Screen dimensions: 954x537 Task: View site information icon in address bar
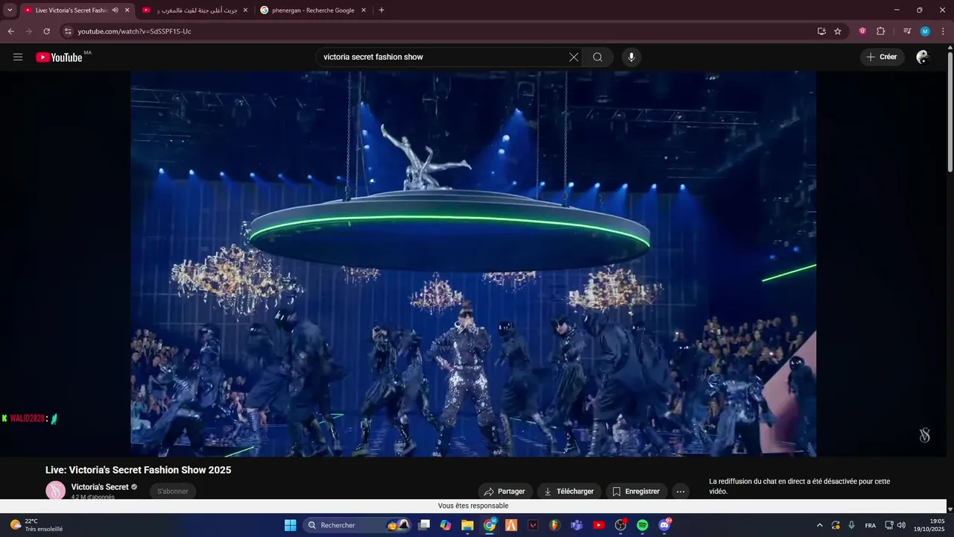click(68, 31)
